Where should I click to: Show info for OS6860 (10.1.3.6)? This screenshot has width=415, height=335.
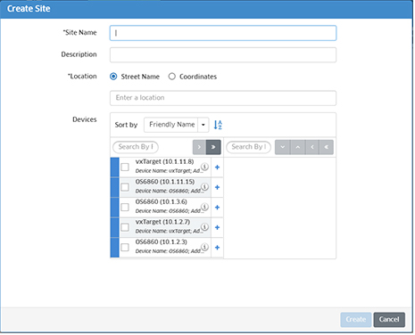[x=205, y=207]
